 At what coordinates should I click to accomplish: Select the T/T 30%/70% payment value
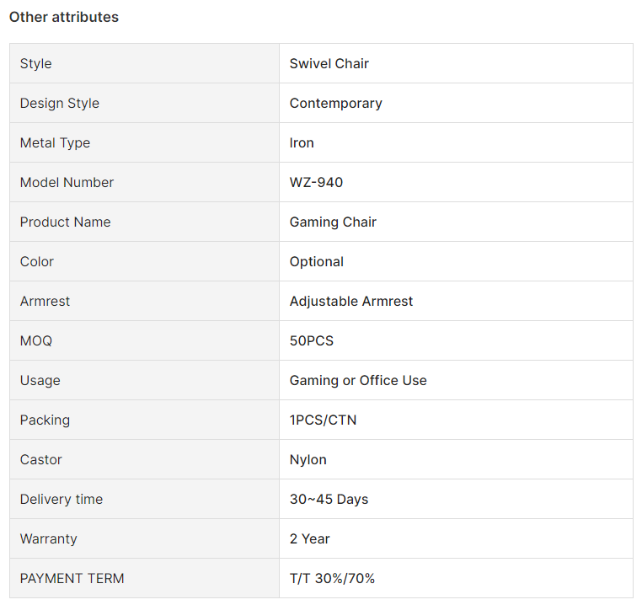pos(332,578)
